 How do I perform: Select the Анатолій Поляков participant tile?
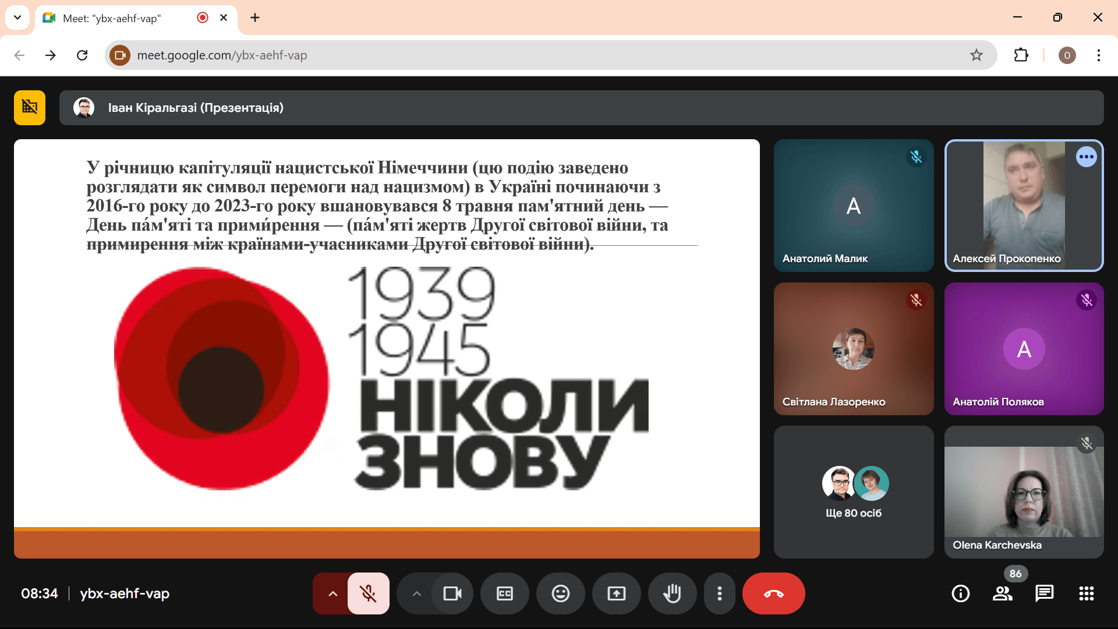[x=1024, y=349]
